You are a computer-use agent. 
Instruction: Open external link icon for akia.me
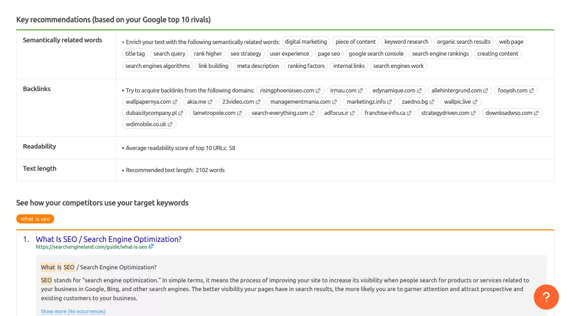pyautogui.click(x=210, y=102)
